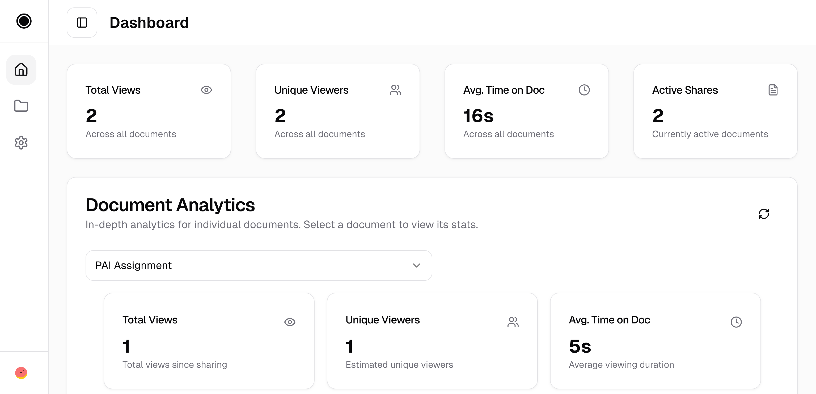816x394 pixels.
Task: Click the eye icon in PAI Assignment Total Views card
Action: coord(290,322)
